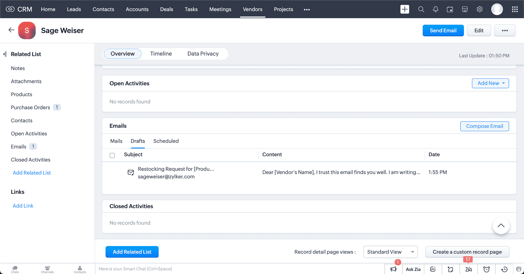Image resolution: width=524 pixels, height=274 pixels.
Task: Collapse the Related List sidebar
Action: (5, 54)
